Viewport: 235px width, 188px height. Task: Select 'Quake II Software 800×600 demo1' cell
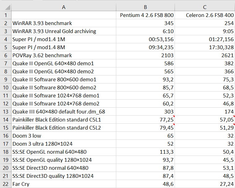(64, 79)
